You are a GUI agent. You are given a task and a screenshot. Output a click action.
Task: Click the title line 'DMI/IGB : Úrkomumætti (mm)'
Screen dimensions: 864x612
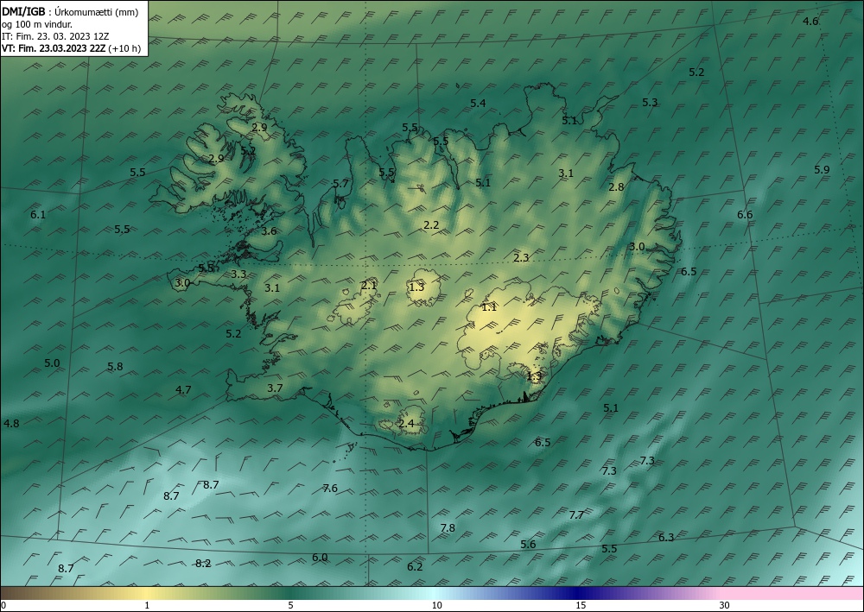point(69,11)
